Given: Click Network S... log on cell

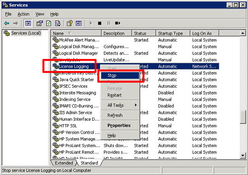Looking at the screenshot, I should (x=204, y=66).
